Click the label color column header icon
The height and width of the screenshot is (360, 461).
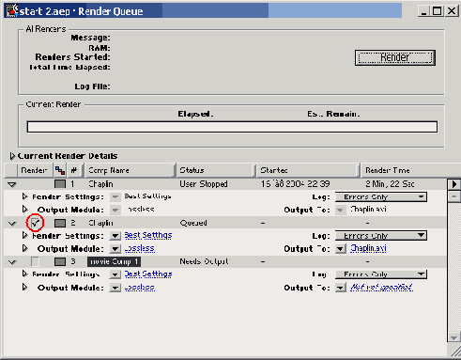[x=60, y=170]
